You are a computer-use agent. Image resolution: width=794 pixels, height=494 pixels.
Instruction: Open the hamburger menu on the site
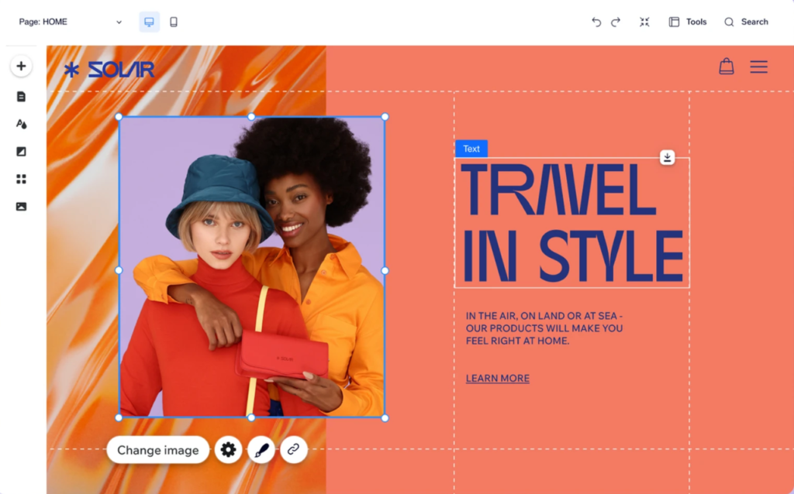tap(758, 67)
